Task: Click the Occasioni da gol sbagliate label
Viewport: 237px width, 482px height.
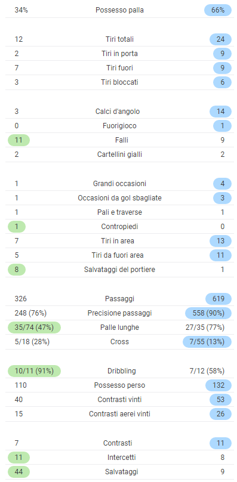Action: click(x=119, y=198)
